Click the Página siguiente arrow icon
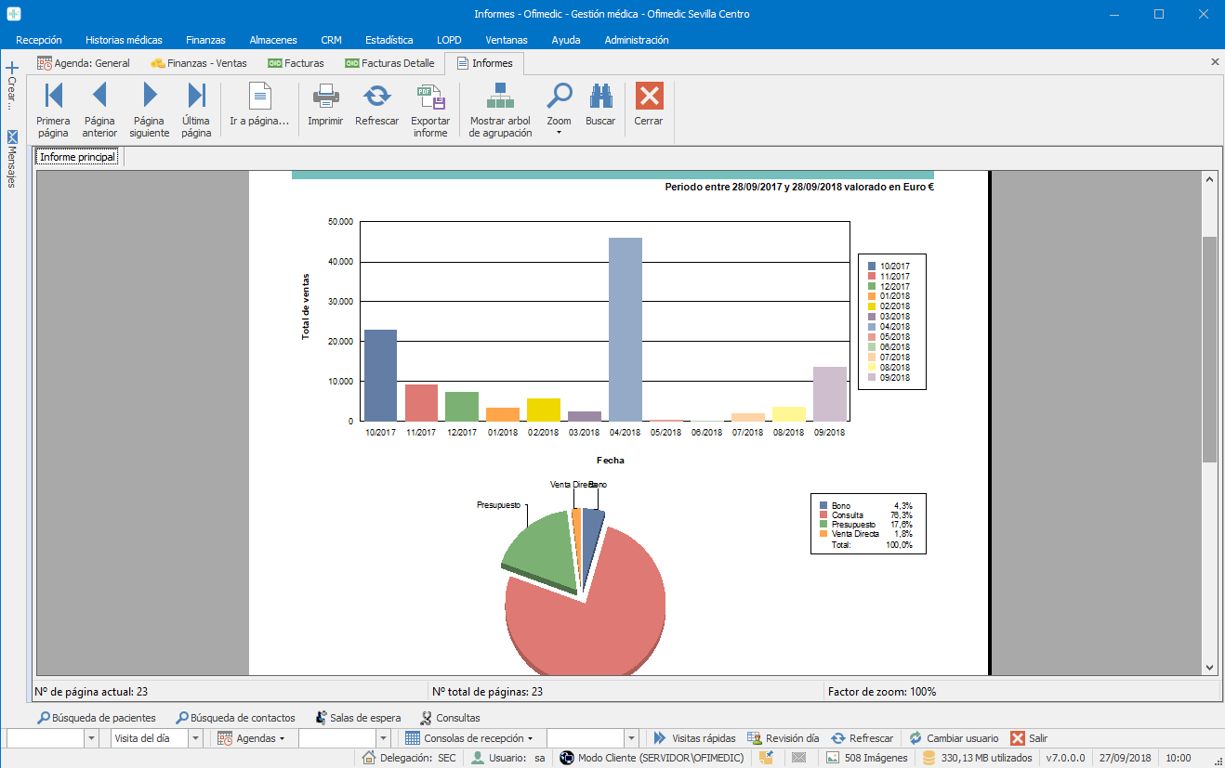 [149, 96]
